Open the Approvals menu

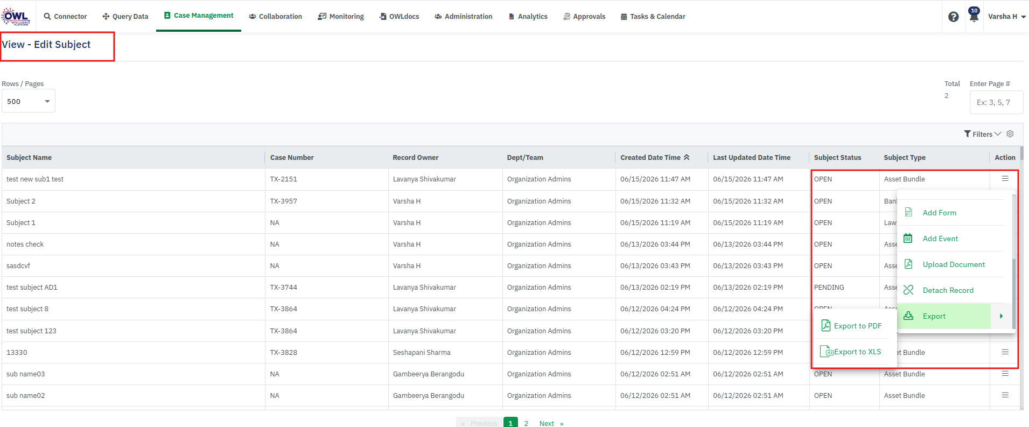click(x=584, y=17)
